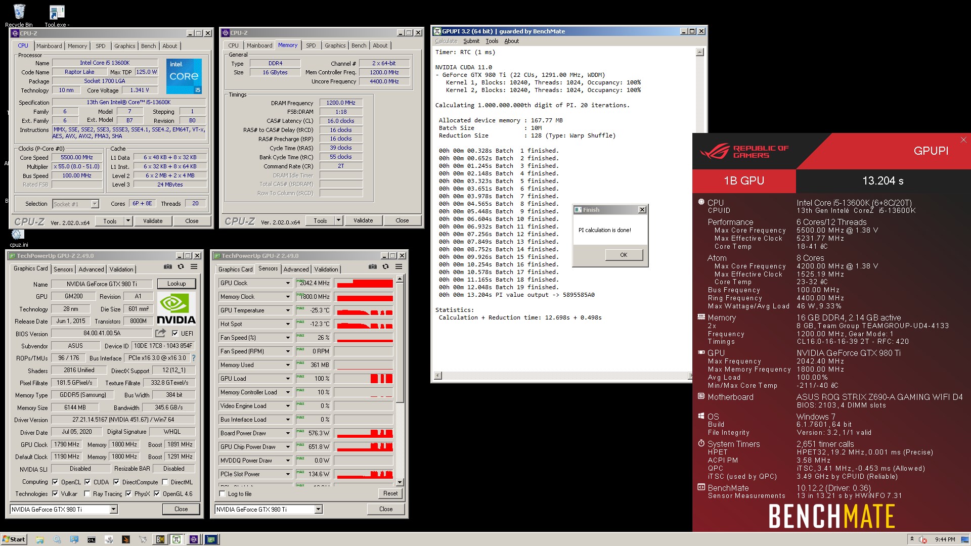
Task: Open the GPU Temperature sensor dropdown
Action: 288,310
